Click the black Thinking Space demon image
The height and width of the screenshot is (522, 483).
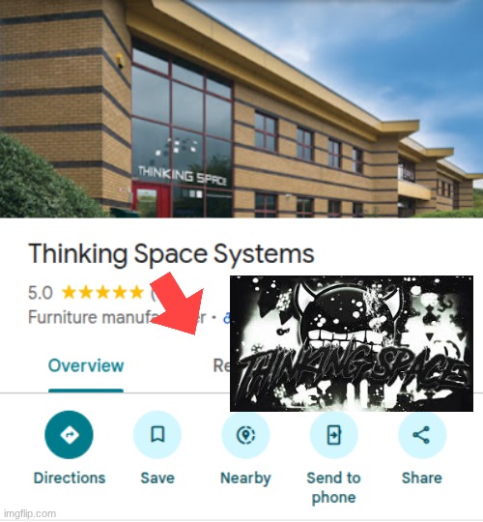pyautogui.click(x=352, y=343)
